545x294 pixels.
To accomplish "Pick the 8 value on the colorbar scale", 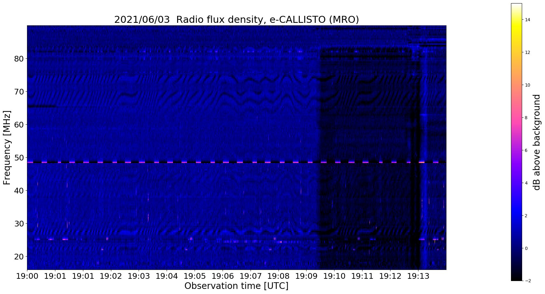I will (526, 118).
